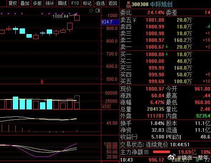Click the tallest cyan volume bar

click(15, 103)
